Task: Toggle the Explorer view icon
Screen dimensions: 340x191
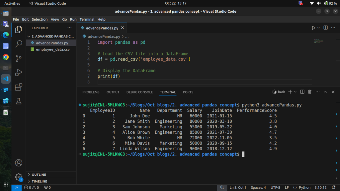Action: point(19,29)
